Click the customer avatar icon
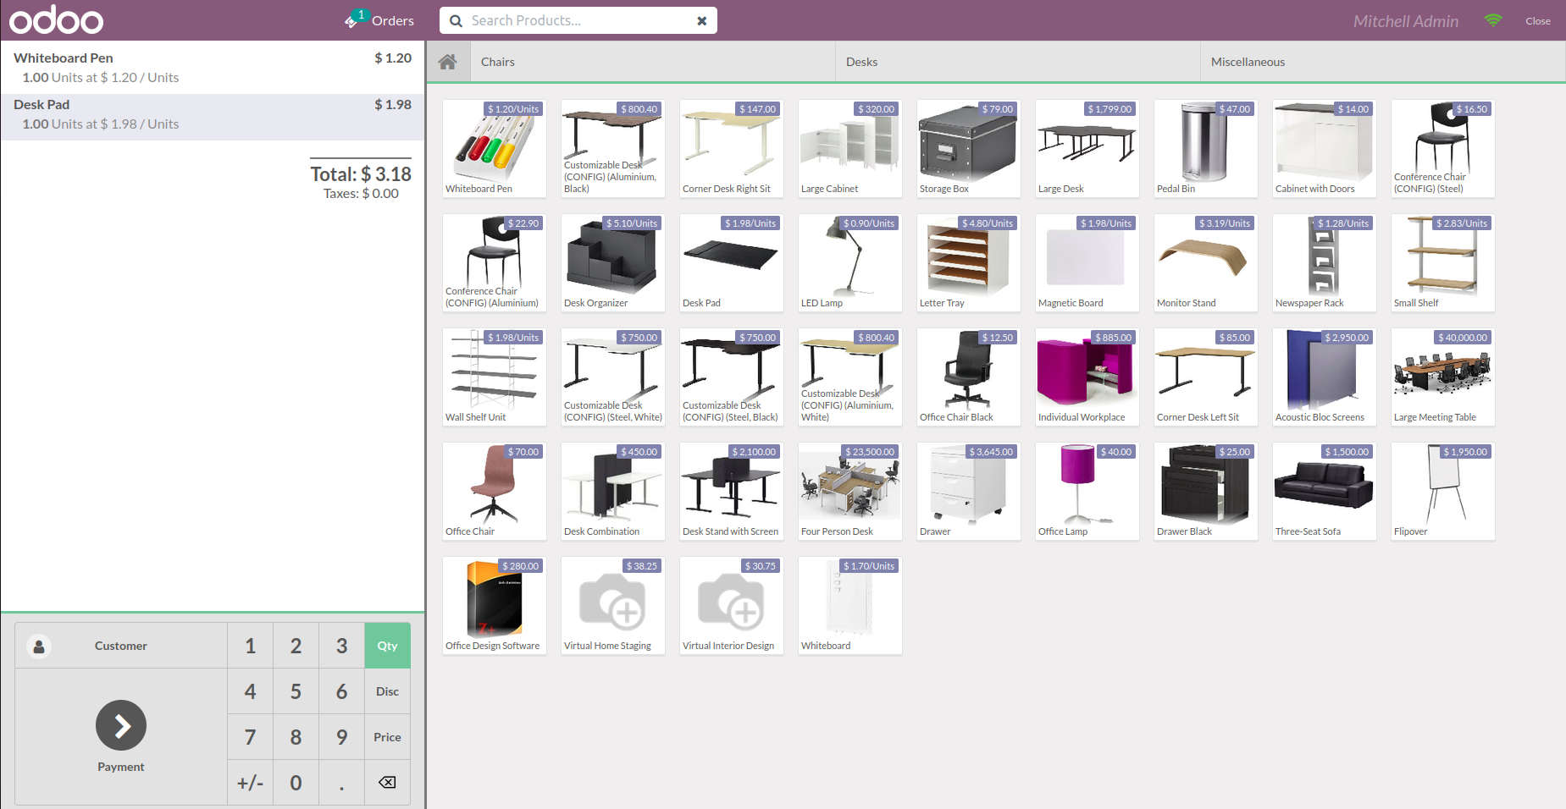Viewport: 1566px width, 809px height. 39,647
